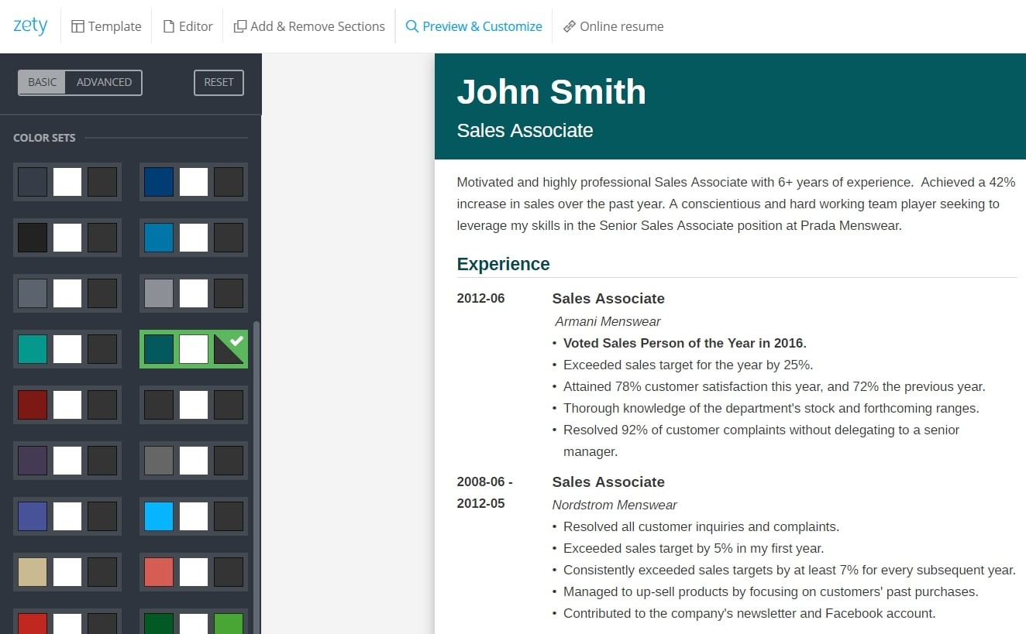Choose the sky blue color set
The height and width of the screenshot is (634, 1026).
194,516
